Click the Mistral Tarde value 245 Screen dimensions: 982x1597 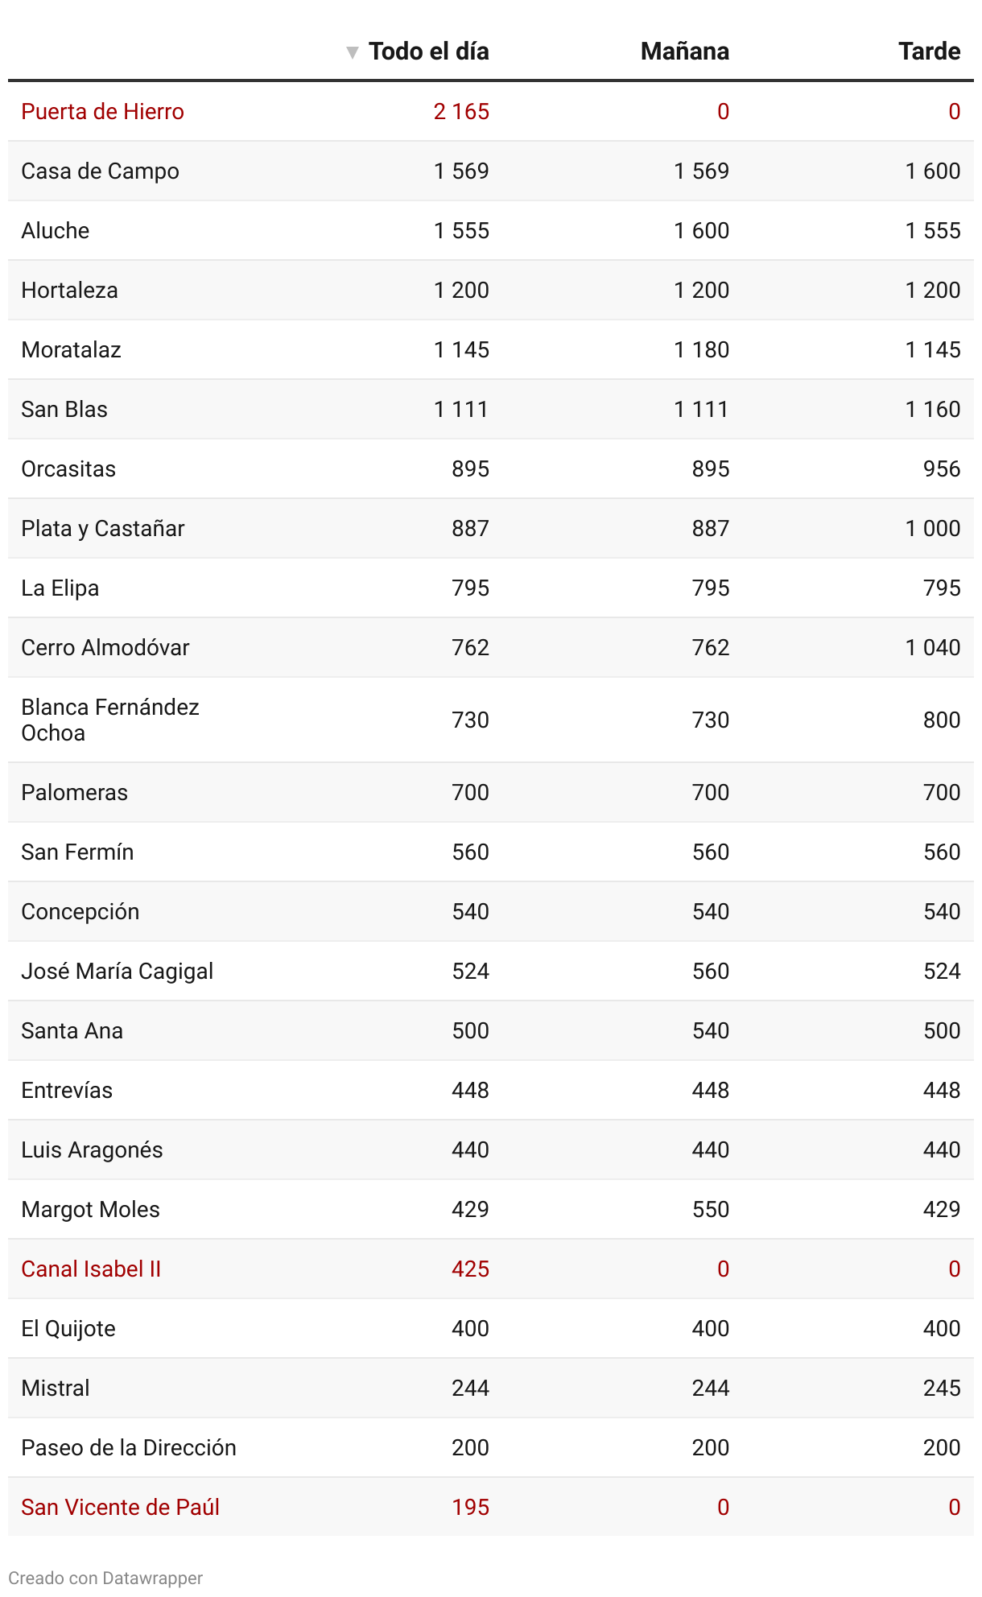click(x=941, y=1389)
